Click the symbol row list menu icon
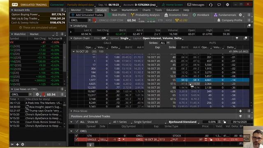This screenshot has width=263, height=148. coord(249,20)
